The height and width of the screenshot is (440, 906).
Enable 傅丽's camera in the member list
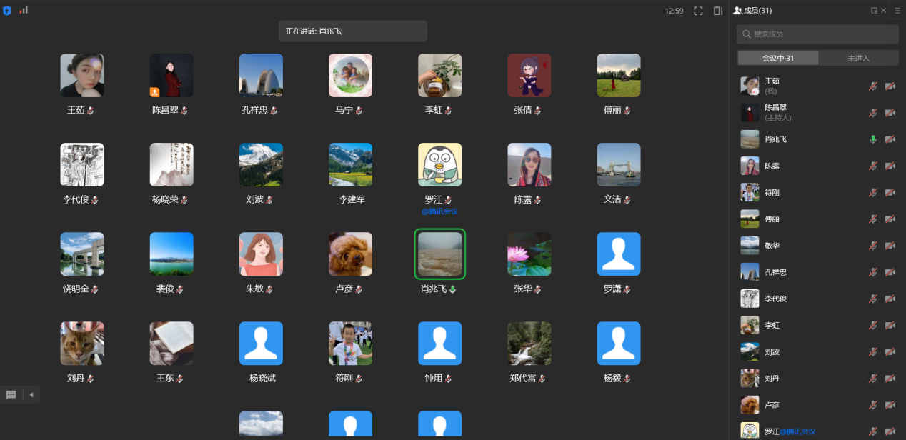(890, 219)
